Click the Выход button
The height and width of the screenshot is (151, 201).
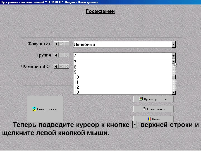click(x=154, y=119)
